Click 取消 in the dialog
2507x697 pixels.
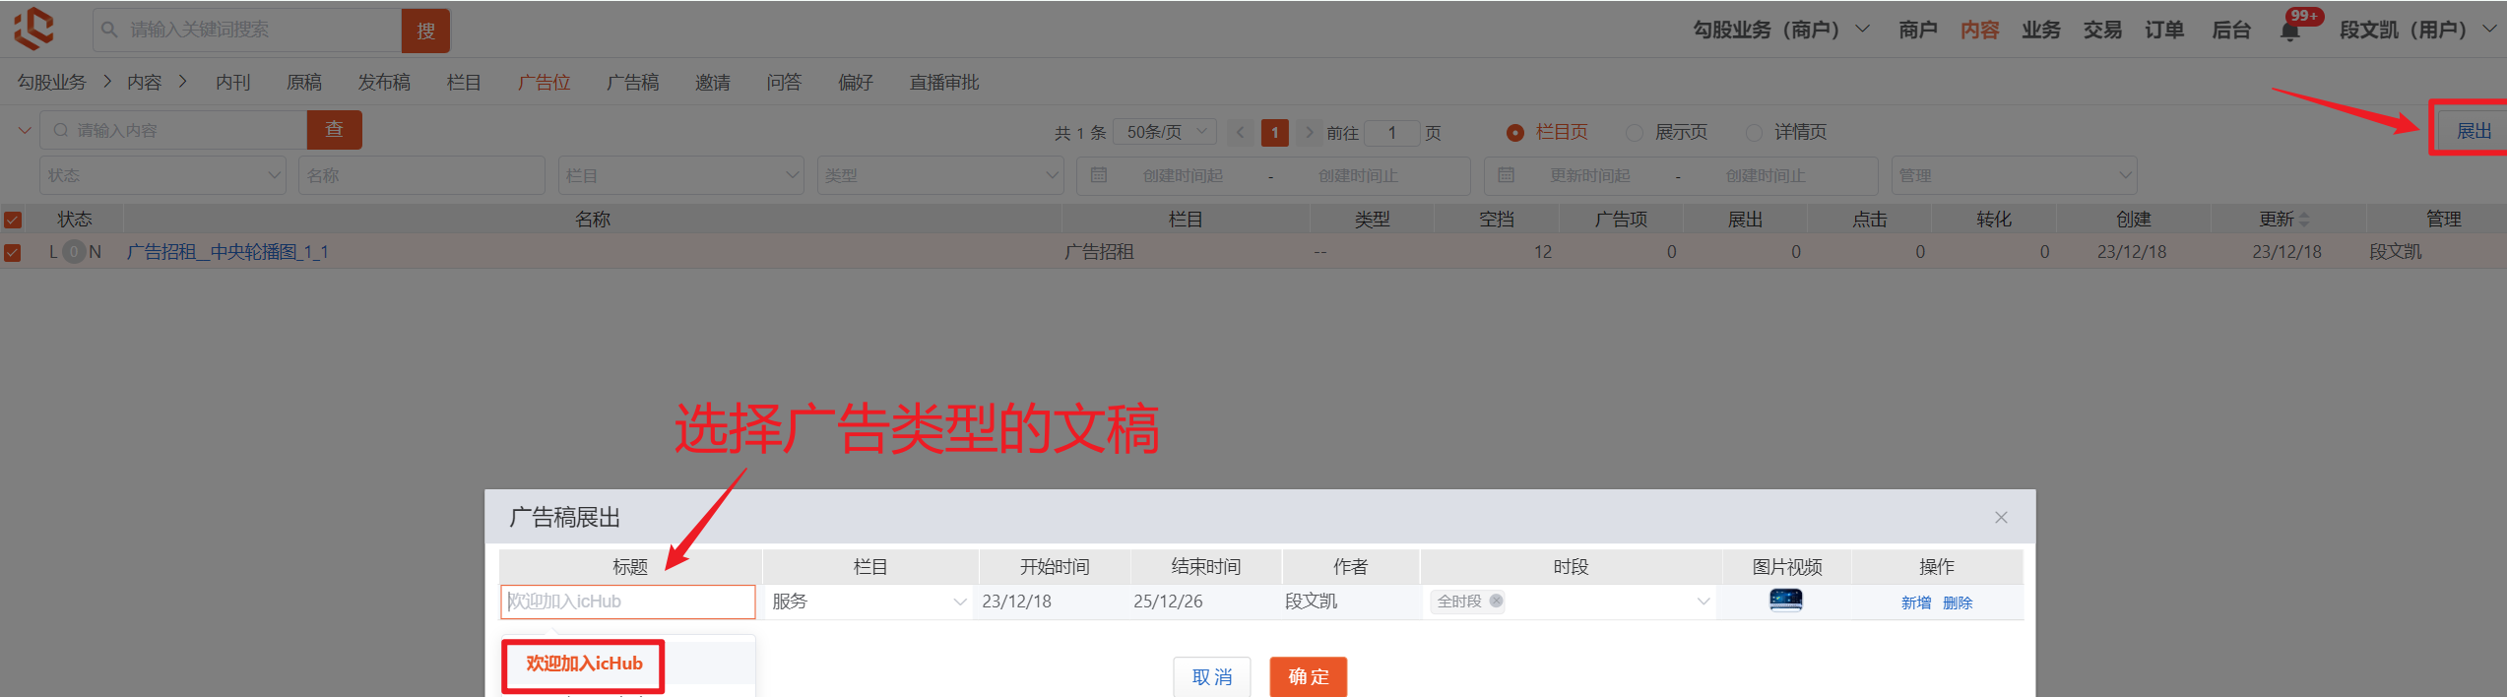coord(1212,677)
